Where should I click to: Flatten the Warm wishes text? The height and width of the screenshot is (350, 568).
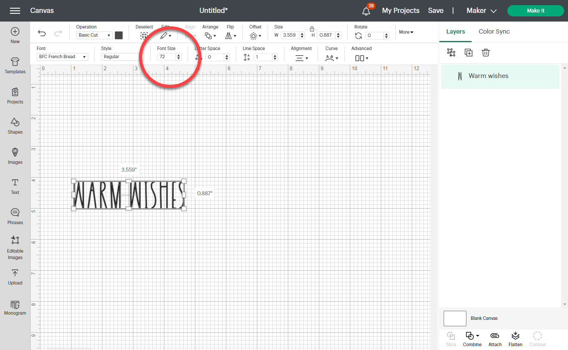pos(515,338)
